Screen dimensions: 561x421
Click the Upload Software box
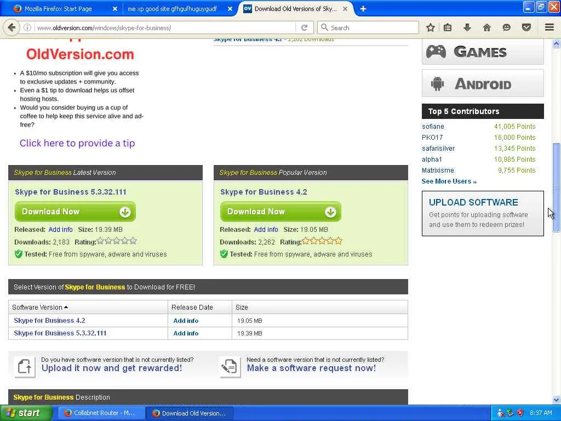pyautogui.click(x=483, y=213)
